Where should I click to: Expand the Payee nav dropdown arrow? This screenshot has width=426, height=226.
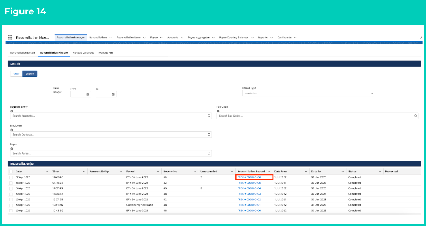161,38
